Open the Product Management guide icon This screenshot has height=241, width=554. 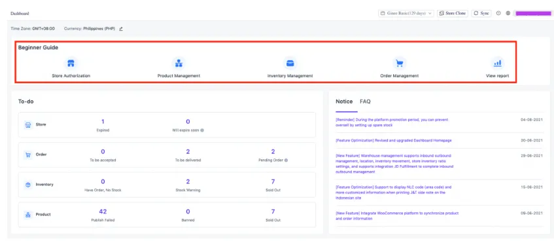pos(179,64)
